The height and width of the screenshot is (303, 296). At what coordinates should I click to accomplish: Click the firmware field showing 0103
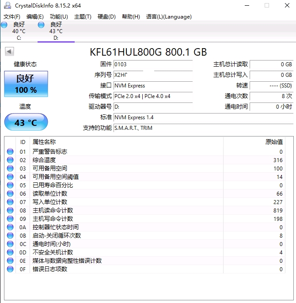pyautogui.click(x=153, y=64)
